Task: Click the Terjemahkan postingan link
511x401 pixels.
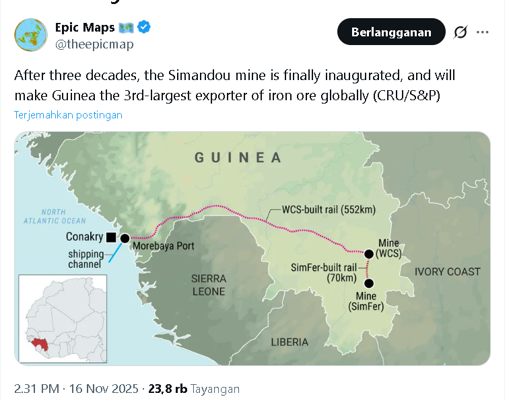Action: [68, 114]
